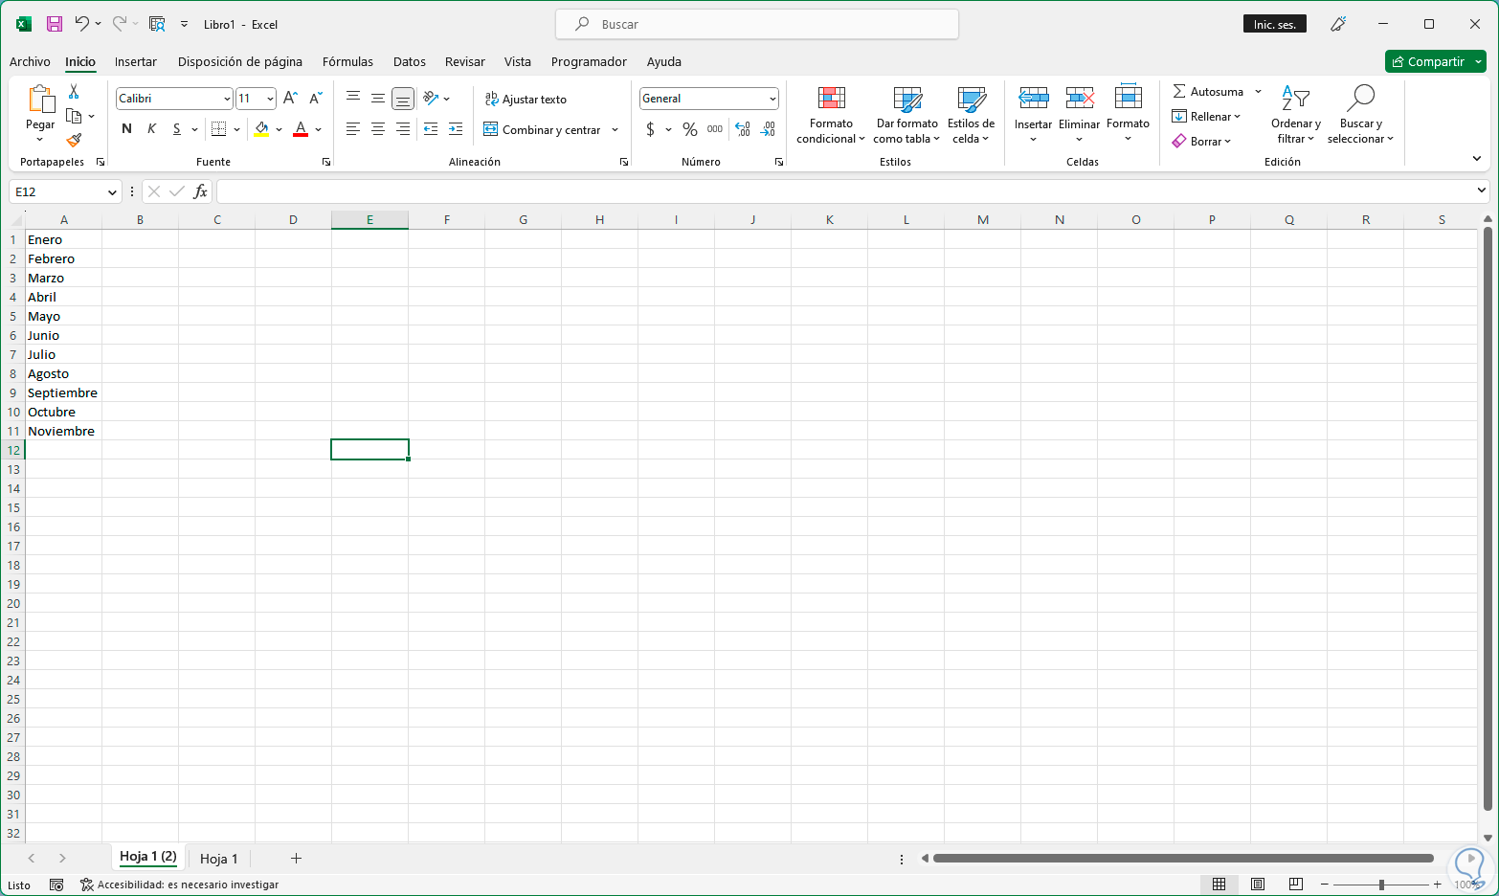
Task: Toggle middle vertical alignment
Action: (378, 99)
